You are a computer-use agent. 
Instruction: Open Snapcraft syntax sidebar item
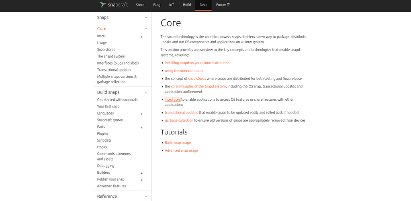(110, 120)
